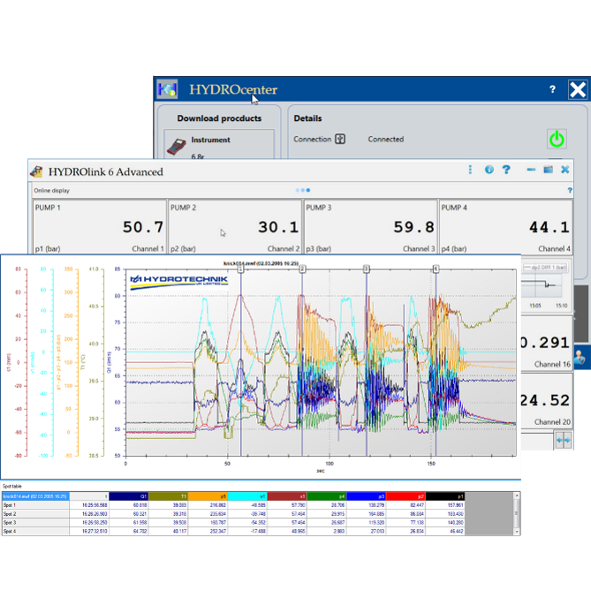Click the orange p1-p5 (bar) axis scale
The image size is (591, 591).
[68, 362]
